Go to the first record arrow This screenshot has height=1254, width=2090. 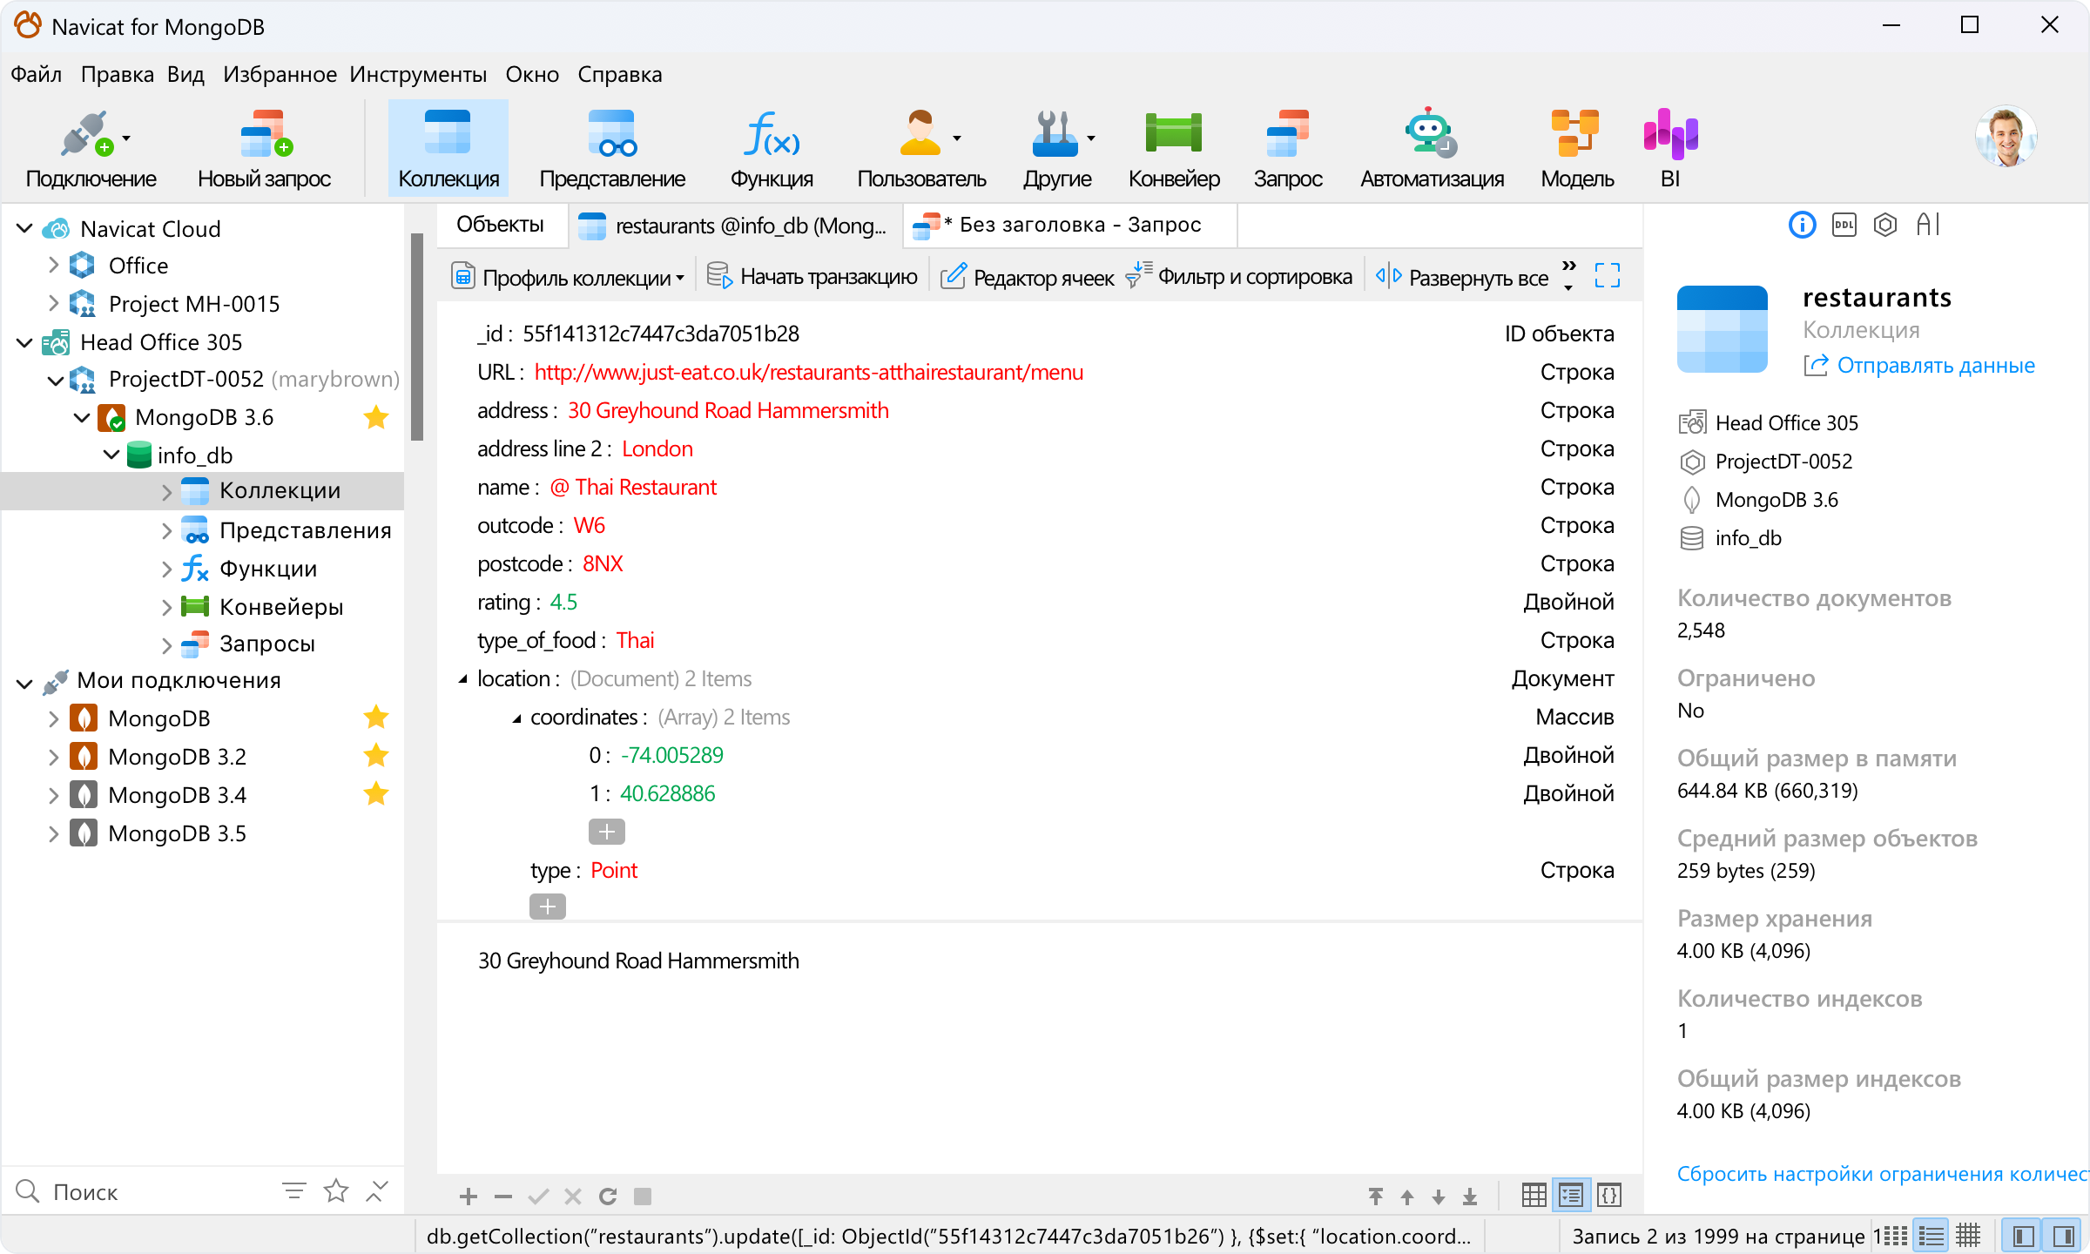tap(1376, 1197)
